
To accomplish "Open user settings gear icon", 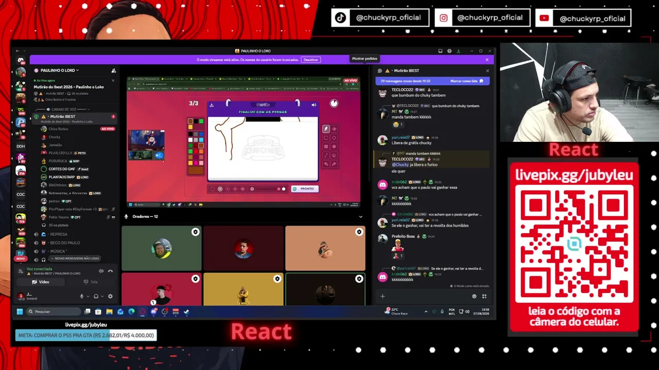I will coord(110,296).
